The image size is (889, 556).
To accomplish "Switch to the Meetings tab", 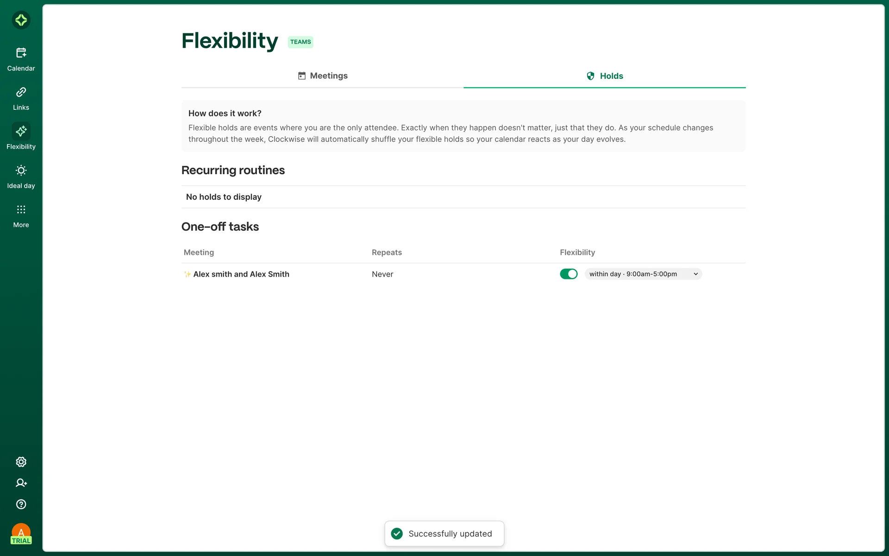I will tap(323, 76).
